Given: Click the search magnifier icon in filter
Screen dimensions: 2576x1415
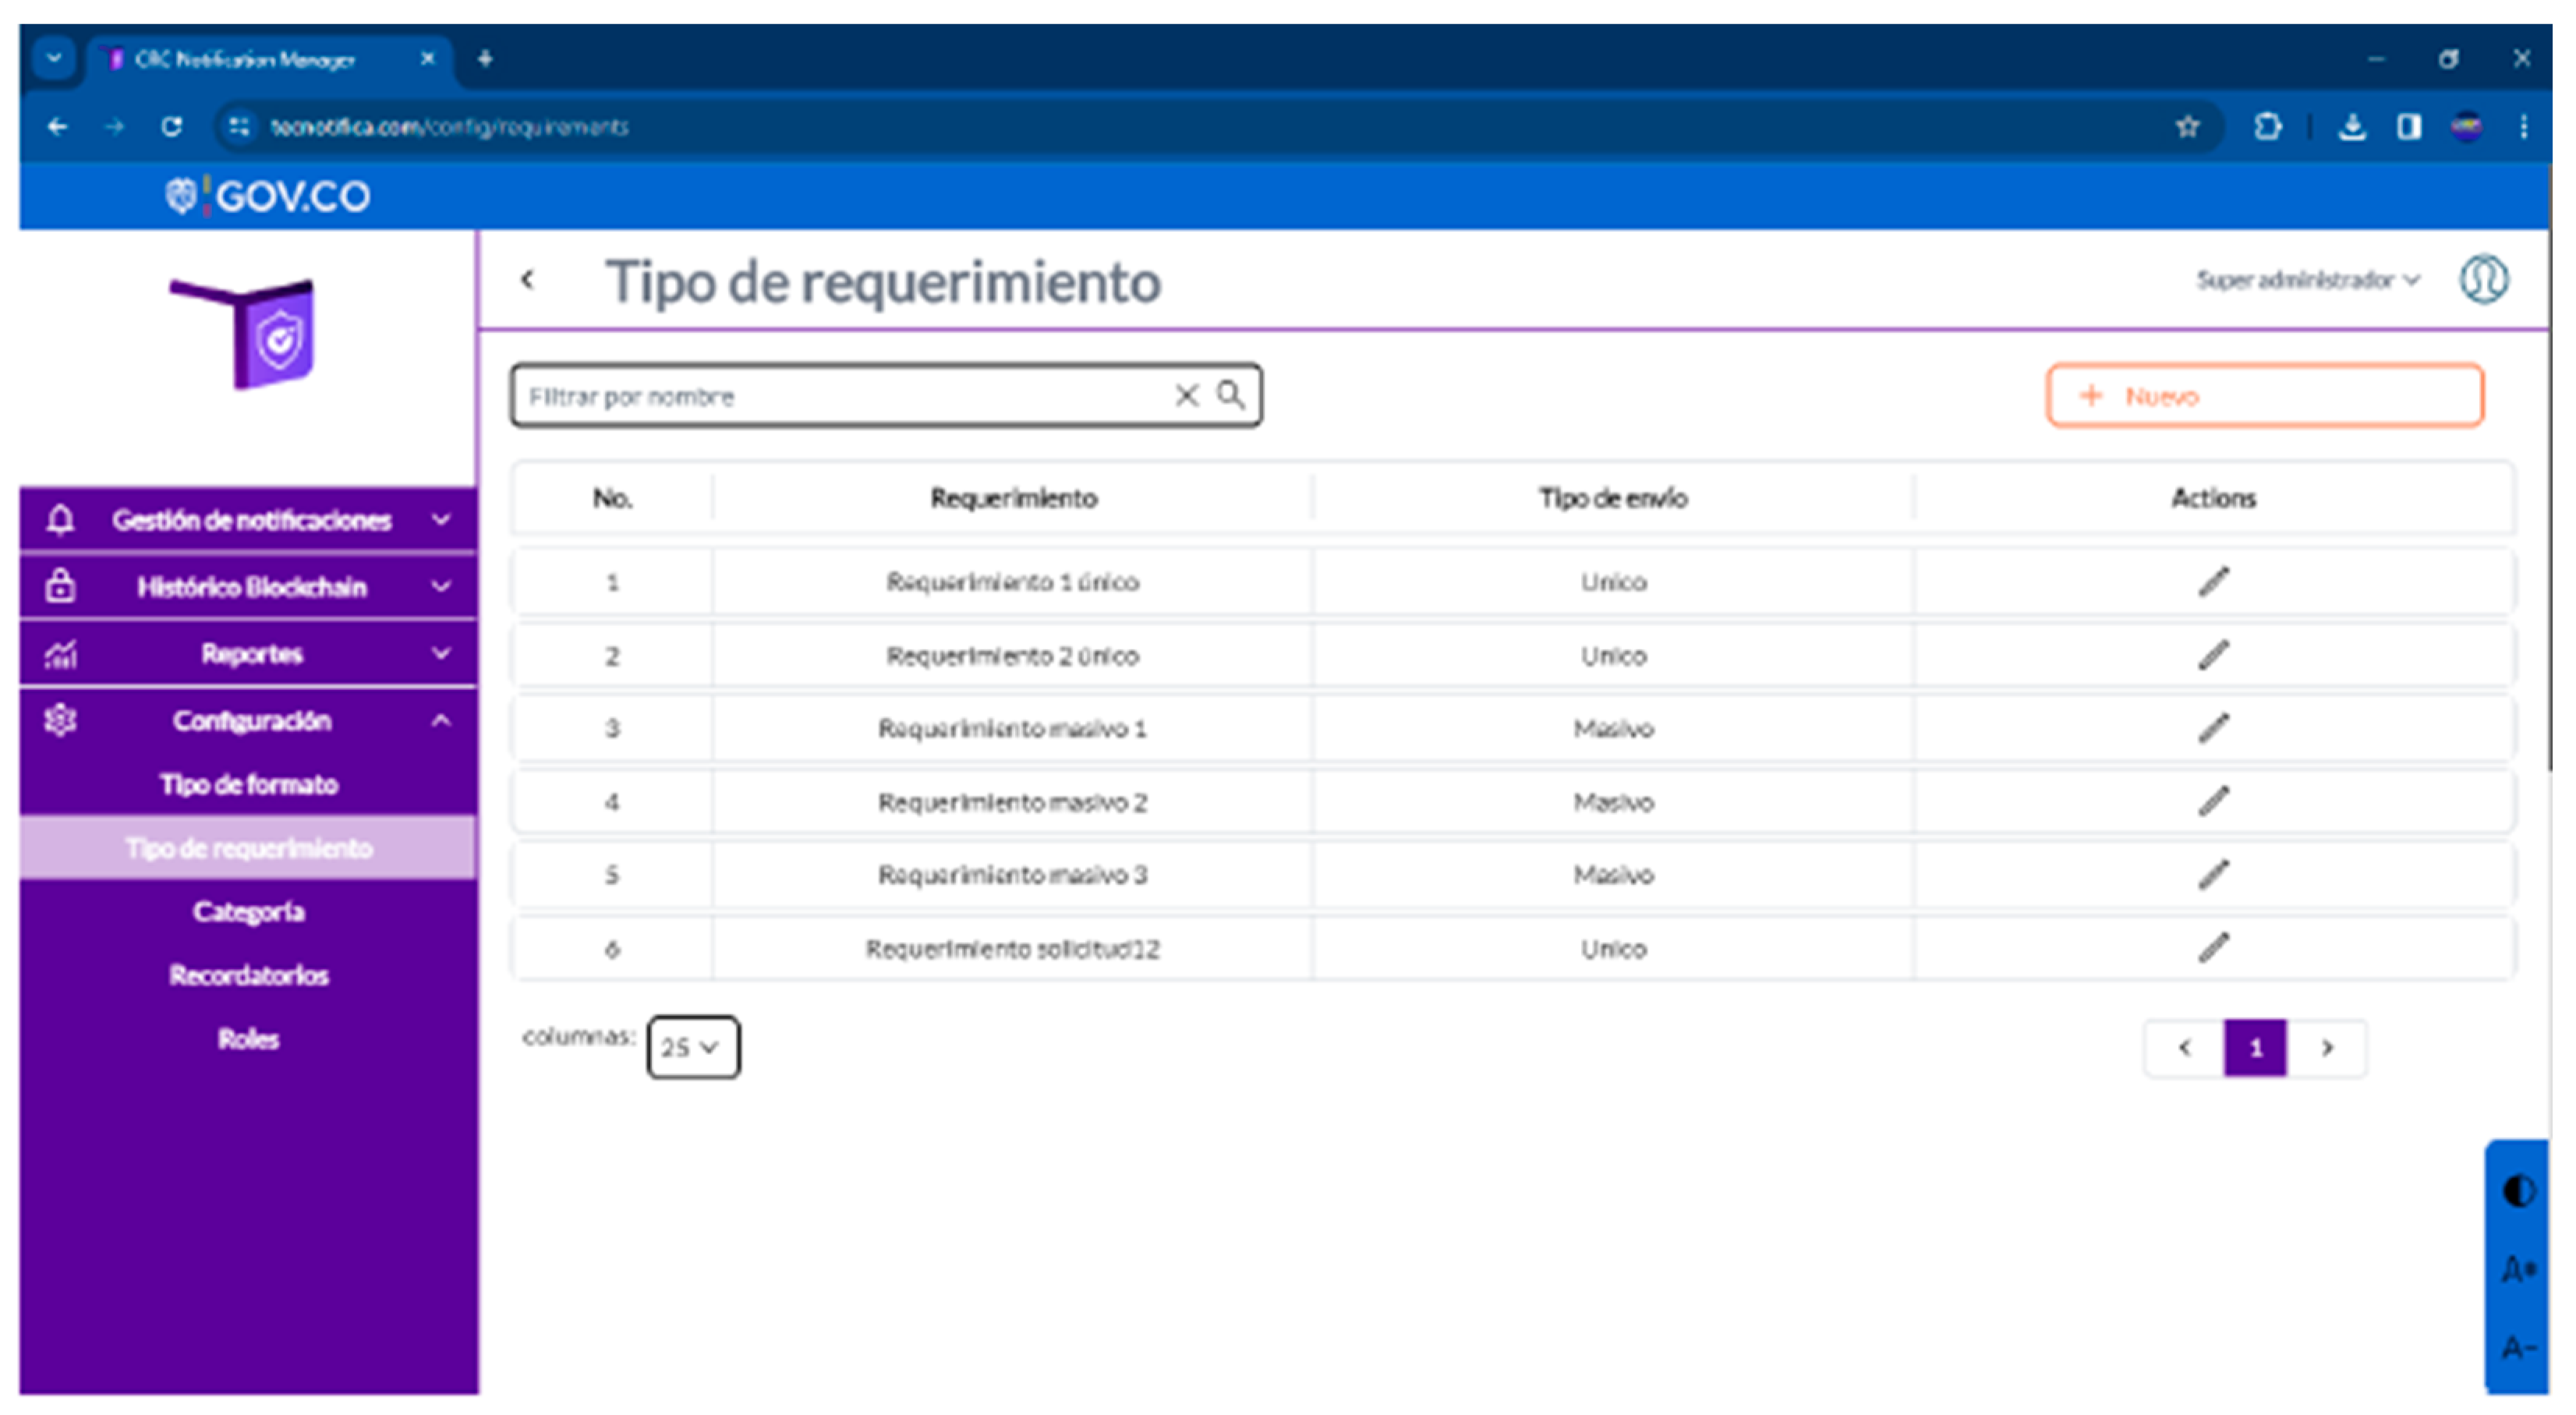Looking at the screenshot, I should [1231, 395].
